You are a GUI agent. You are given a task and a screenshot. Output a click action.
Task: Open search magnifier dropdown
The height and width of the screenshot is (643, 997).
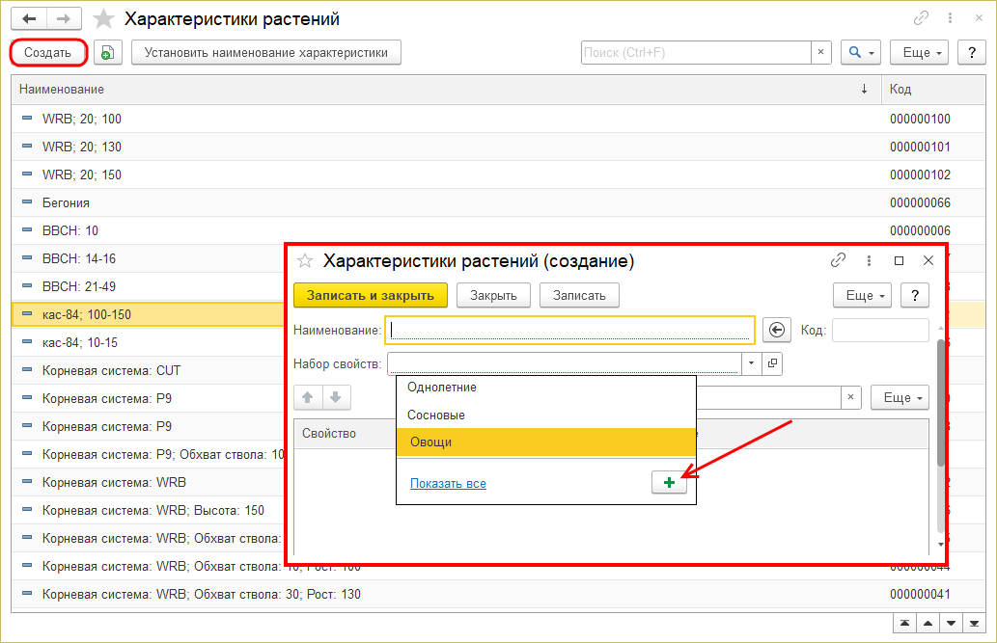(861, 53)
